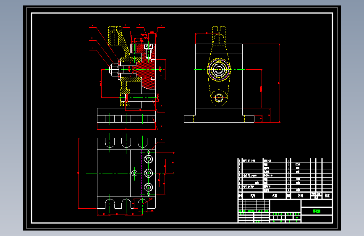Select the concentric center bore in side view
364x236 pixels.
(219, 69)
